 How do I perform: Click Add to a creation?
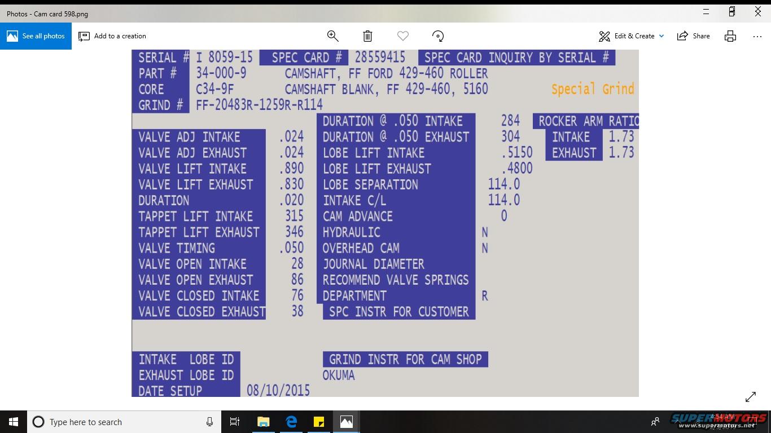112,36
